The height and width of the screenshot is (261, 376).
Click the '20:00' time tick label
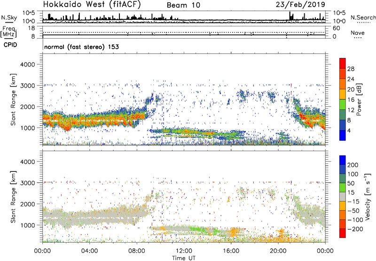coord(278,251)
